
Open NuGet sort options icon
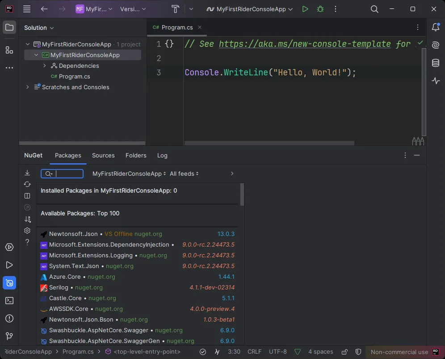(27, 219)
